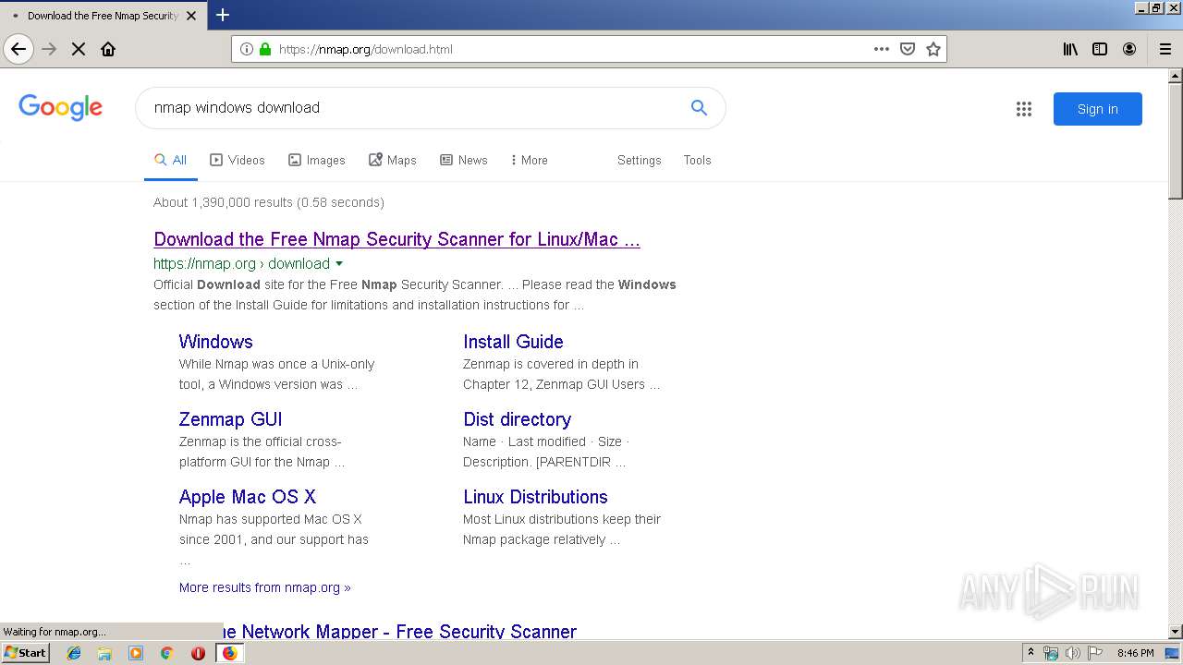Stop loading the page
1183x665 pixels.
pos(79,49)
